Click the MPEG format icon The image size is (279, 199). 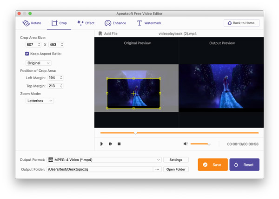pyautogui.click(x=51, y=160)
